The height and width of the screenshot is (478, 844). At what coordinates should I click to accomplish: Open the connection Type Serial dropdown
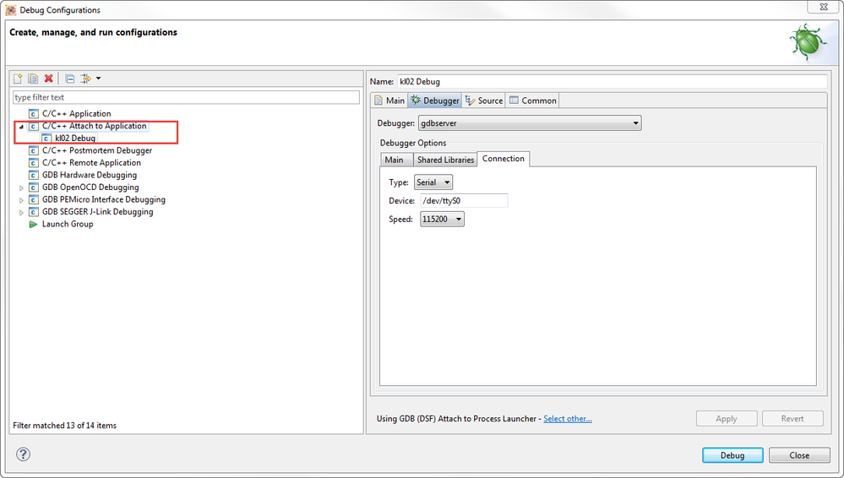point(433,182)
